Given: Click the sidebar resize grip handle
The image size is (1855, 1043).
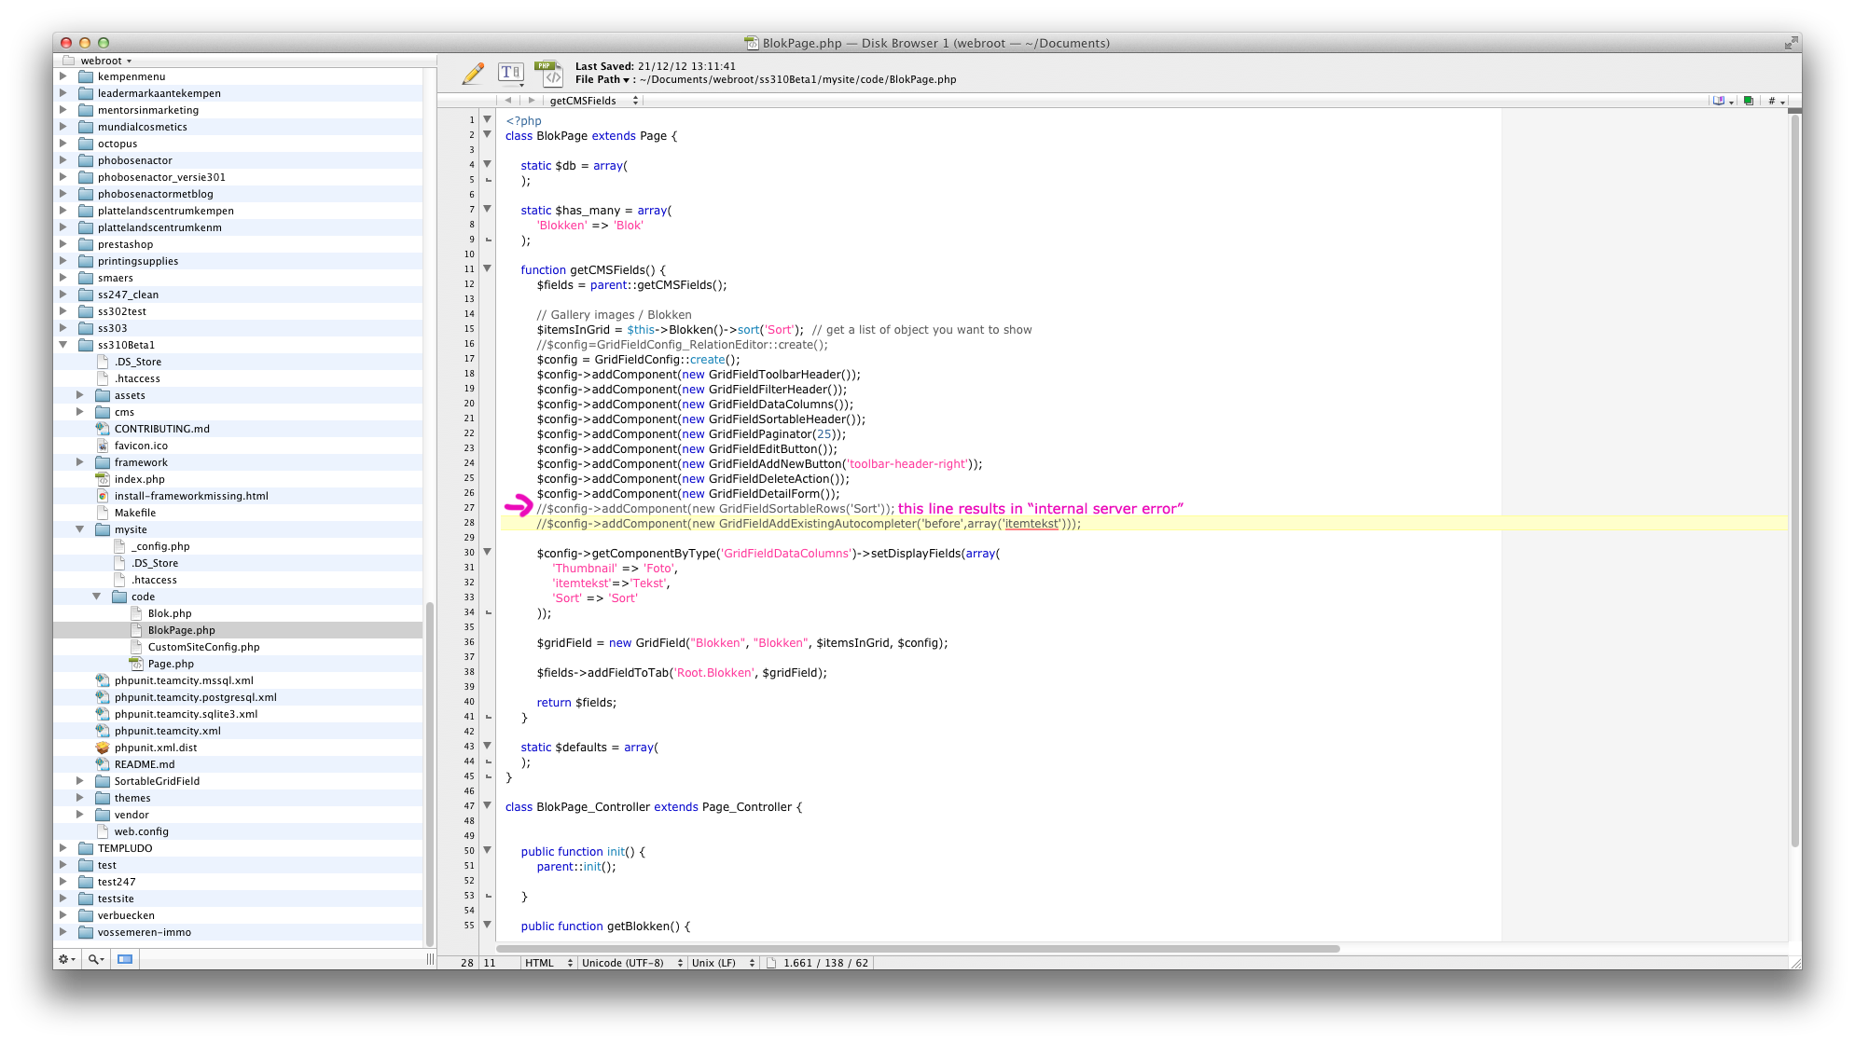Looking at the screenshot, I should (x=430, y=959).
